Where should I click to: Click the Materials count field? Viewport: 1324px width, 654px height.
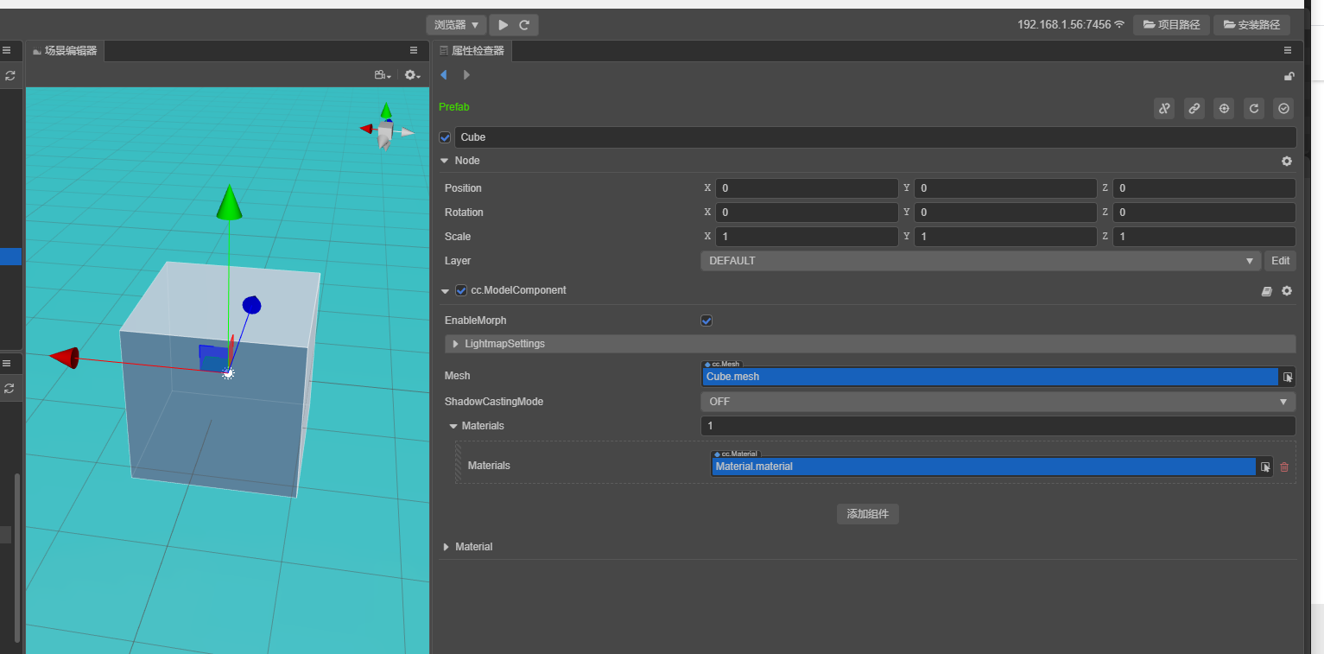click(x=998, y=426)
